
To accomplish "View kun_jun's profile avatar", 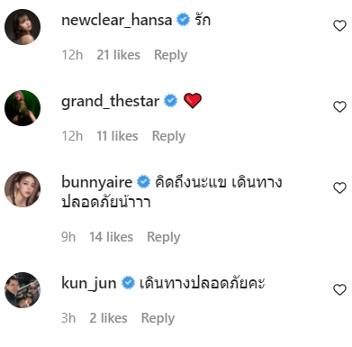I will tap(23, 290).
